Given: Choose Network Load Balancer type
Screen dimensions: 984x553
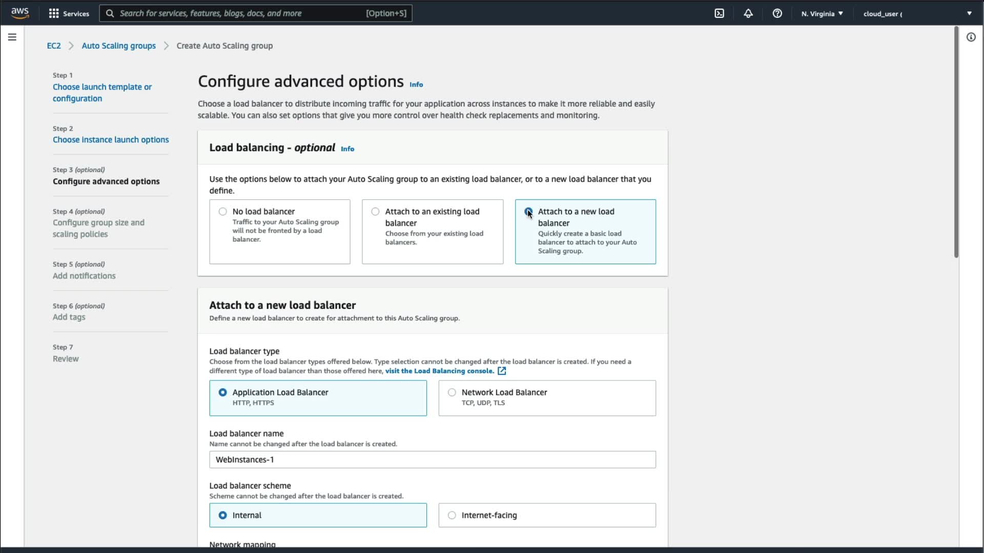Looking at the screenshot, I should [x=452, y=392].
